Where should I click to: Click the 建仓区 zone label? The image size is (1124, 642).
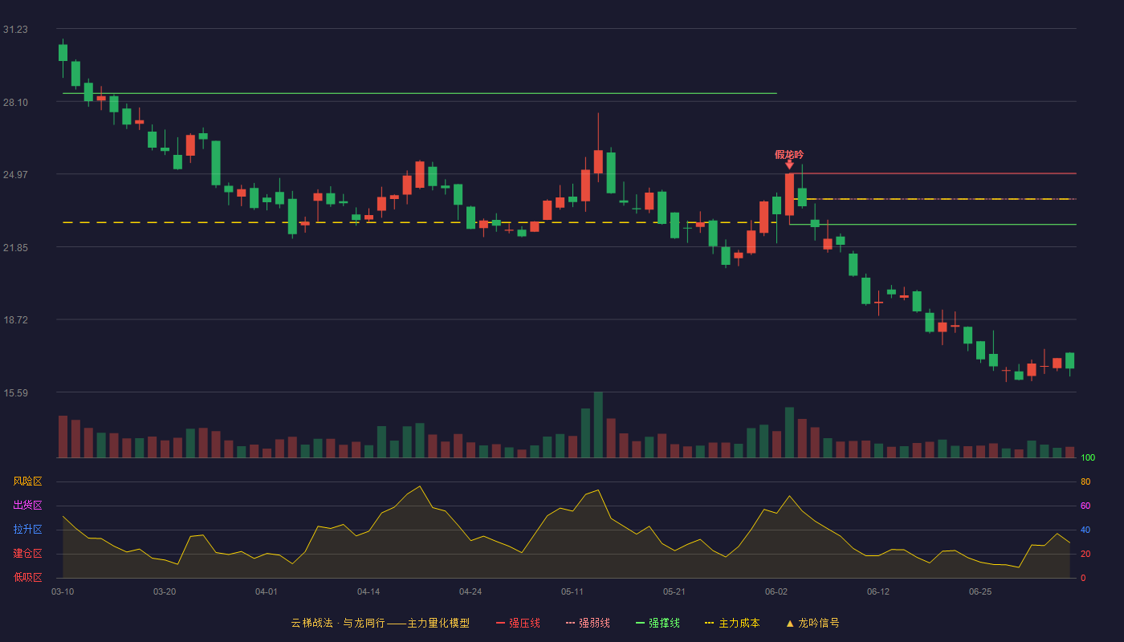(x=27, y=554)
